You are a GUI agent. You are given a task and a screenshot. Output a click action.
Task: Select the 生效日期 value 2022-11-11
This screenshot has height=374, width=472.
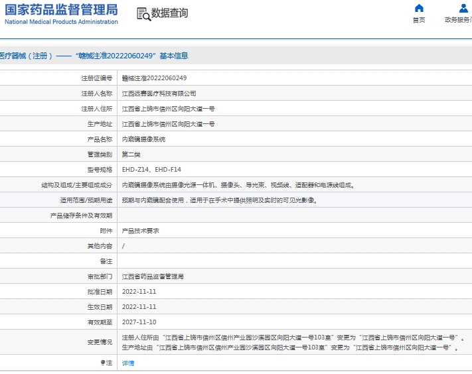point(139,307)
